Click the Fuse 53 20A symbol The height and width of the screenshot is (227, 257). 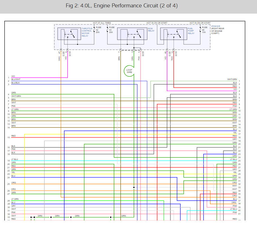(108, 29)
